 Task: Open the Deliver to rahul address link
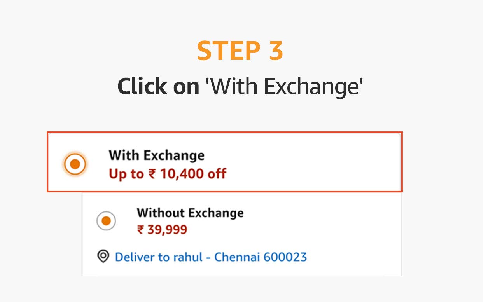pyautogui.click(x=211, y=257)
